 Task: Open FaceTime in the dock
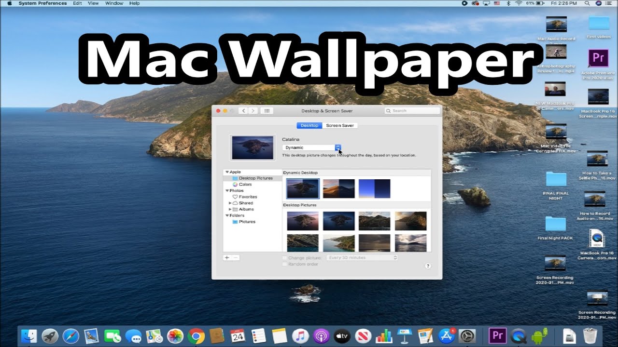coord(112,336)
